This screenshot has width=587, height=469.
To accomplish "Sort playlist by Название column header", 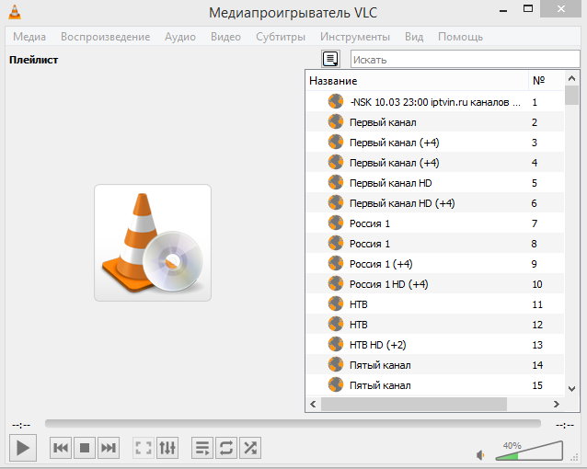I will (x=417, y=81).
